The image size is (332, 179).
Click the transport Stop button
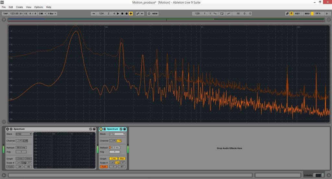[x=122, y=14]
